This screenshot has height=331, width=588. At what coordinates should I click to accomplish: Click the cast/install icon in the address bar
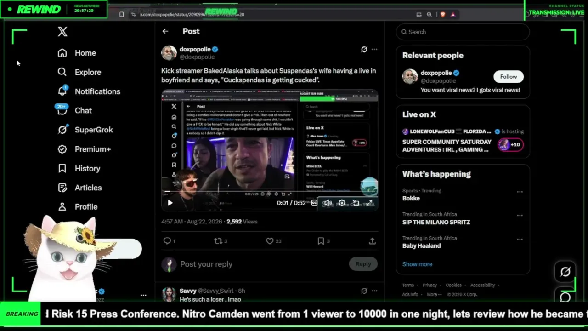pyautogui.click(x=419, y=14)
